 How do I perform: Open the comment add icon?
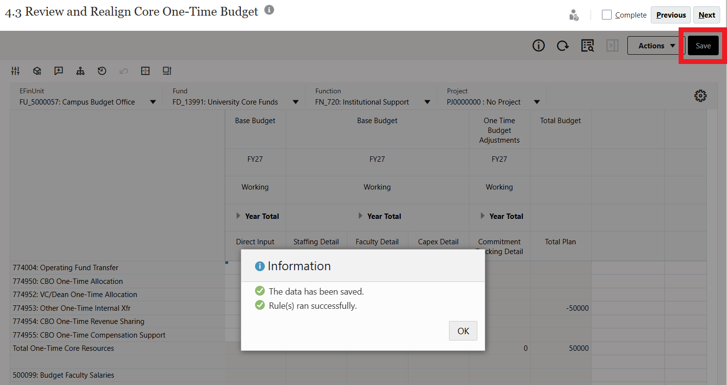pos(59,71)
